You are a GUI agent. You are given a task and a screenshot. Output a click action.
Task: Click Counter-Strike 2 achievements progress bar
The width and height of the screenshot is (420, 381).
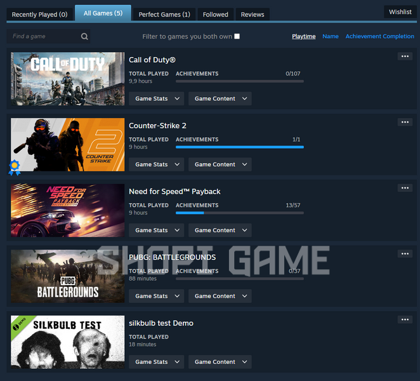click(240, 147)
